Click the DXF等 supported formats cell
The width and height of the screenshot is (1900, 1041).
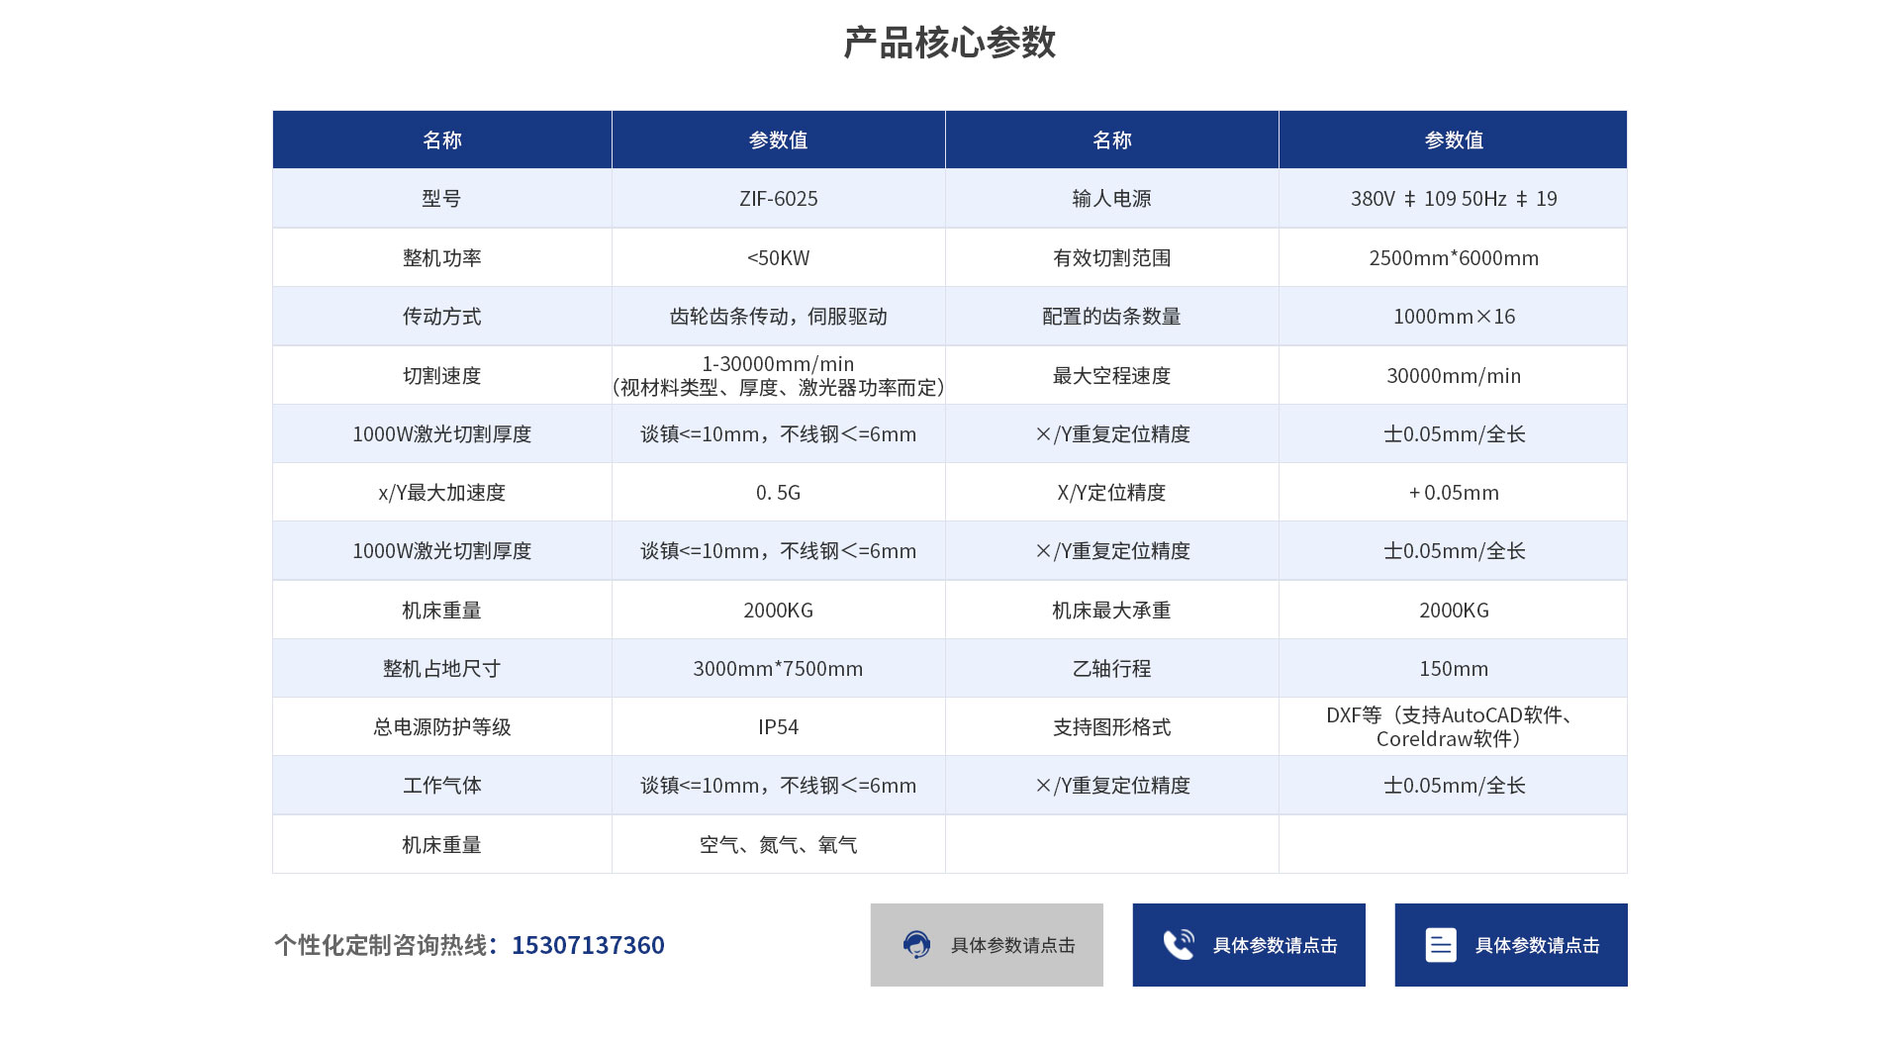pos(1453,727)
